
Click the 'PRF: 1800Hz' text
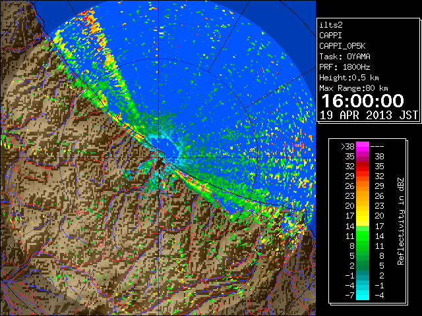pos(344,67)
